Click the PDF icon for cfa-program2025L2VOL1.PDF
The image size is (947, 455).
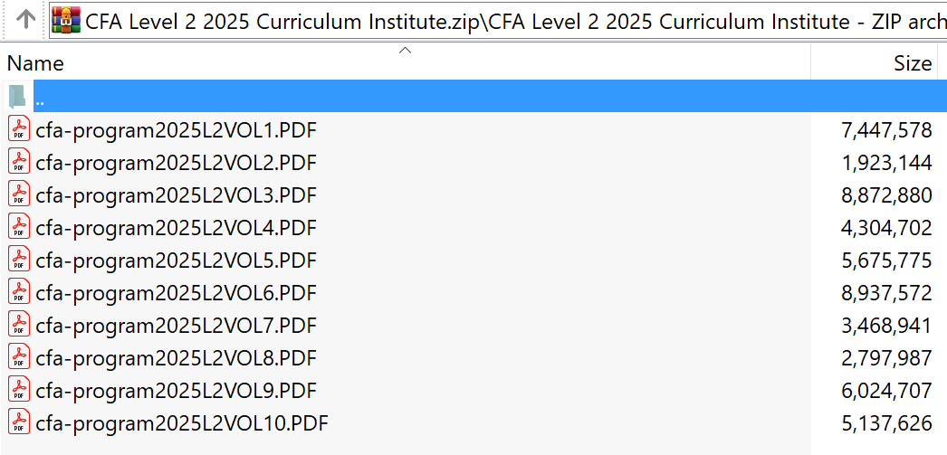19,129
